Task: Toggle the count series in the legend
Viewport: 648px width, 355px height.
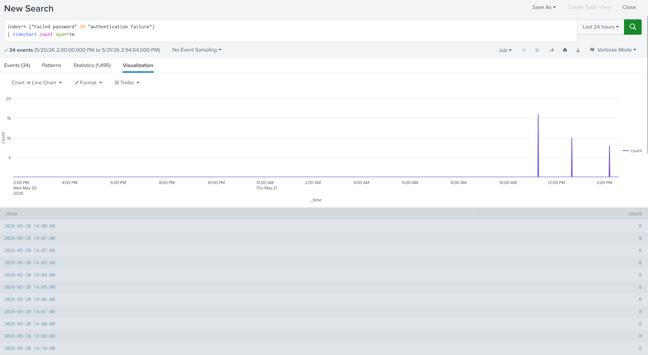Action: coord(632,151)
